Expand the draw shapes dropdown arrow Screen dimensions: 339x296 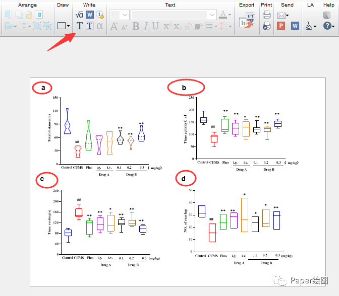68,26
